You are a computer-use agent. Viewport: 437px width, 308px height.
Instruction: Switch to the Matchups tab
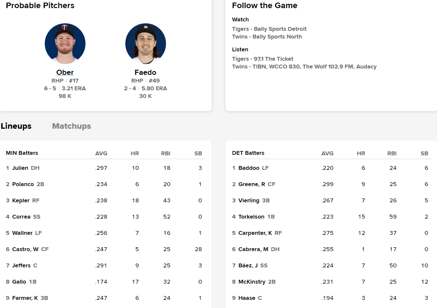tap(72, 126)
